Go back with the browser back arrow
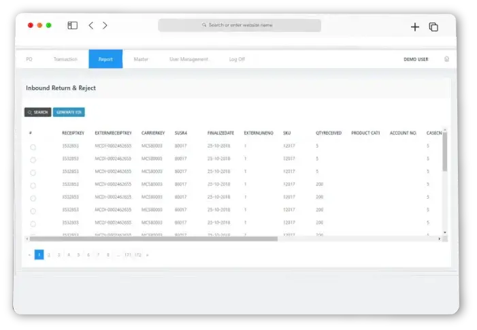 pos(91,26)
